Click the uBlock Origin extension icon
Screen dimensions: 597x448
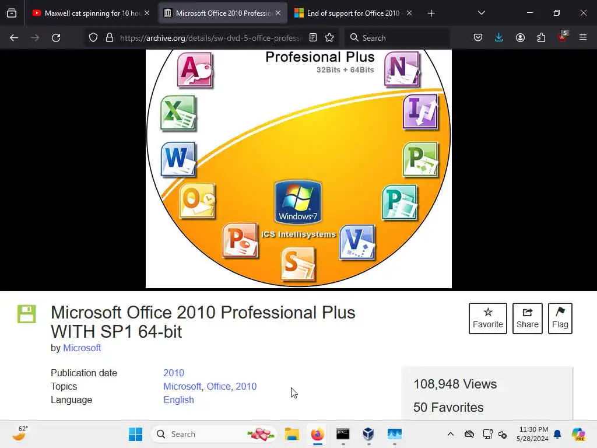click(563, 37)
